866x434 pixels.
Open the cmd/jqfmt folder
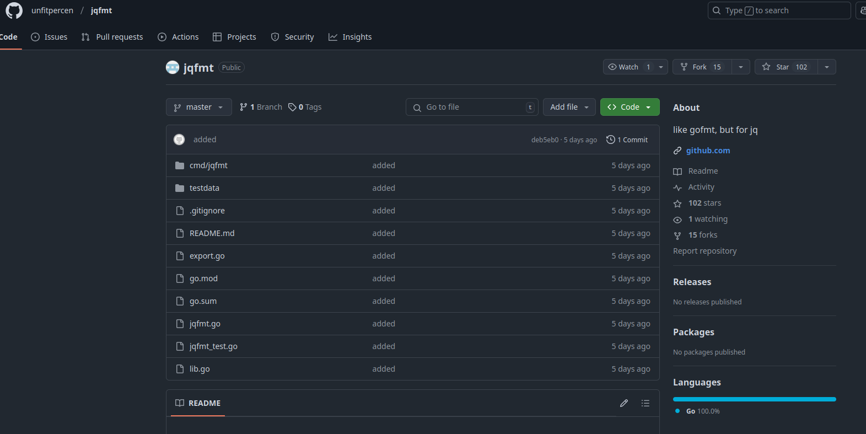pos(208,165)
